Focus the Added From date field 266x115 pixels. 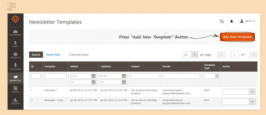[84, 76]
